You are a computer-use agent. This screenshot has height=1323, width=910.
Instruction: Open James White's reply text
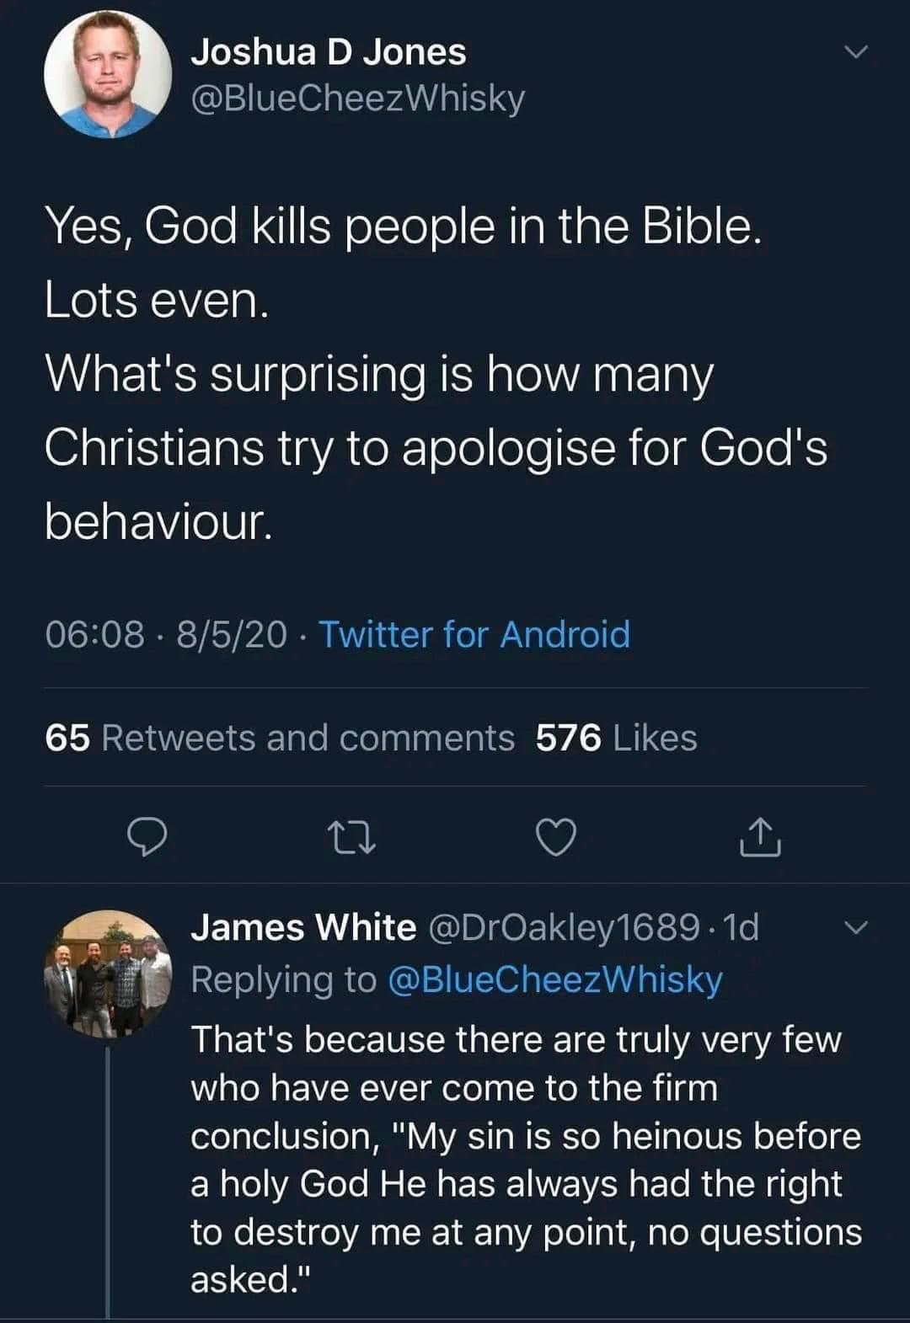pos(526,1159)
